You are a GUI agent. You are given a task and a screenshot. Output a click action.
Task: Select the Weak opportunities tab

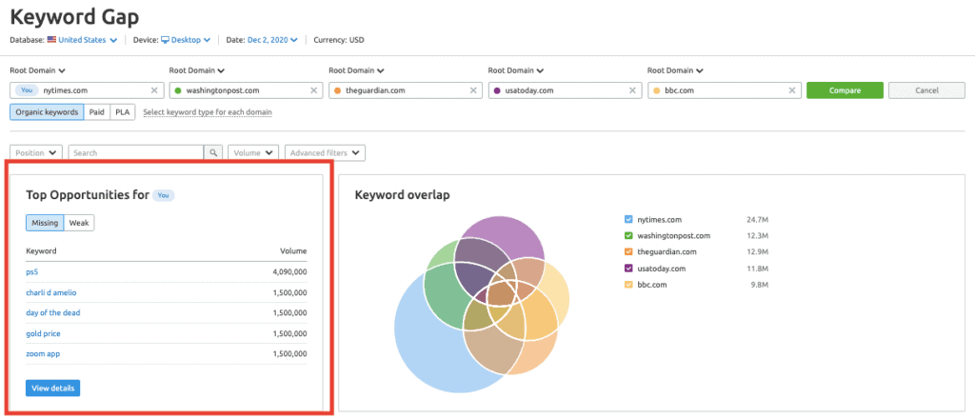(79, 223)
